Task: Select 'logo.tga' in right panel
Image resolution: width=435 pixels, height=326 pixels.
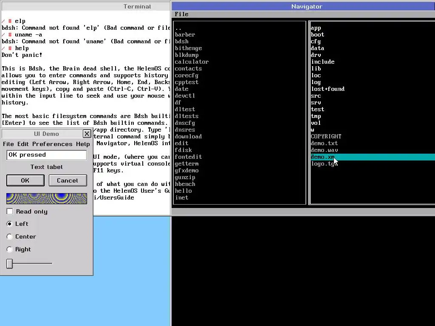Action: [373, 163]
